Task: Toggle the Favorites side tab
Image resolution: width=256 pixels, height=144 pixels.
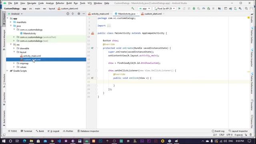Action: pyautogui.click(x=4, y=99)
